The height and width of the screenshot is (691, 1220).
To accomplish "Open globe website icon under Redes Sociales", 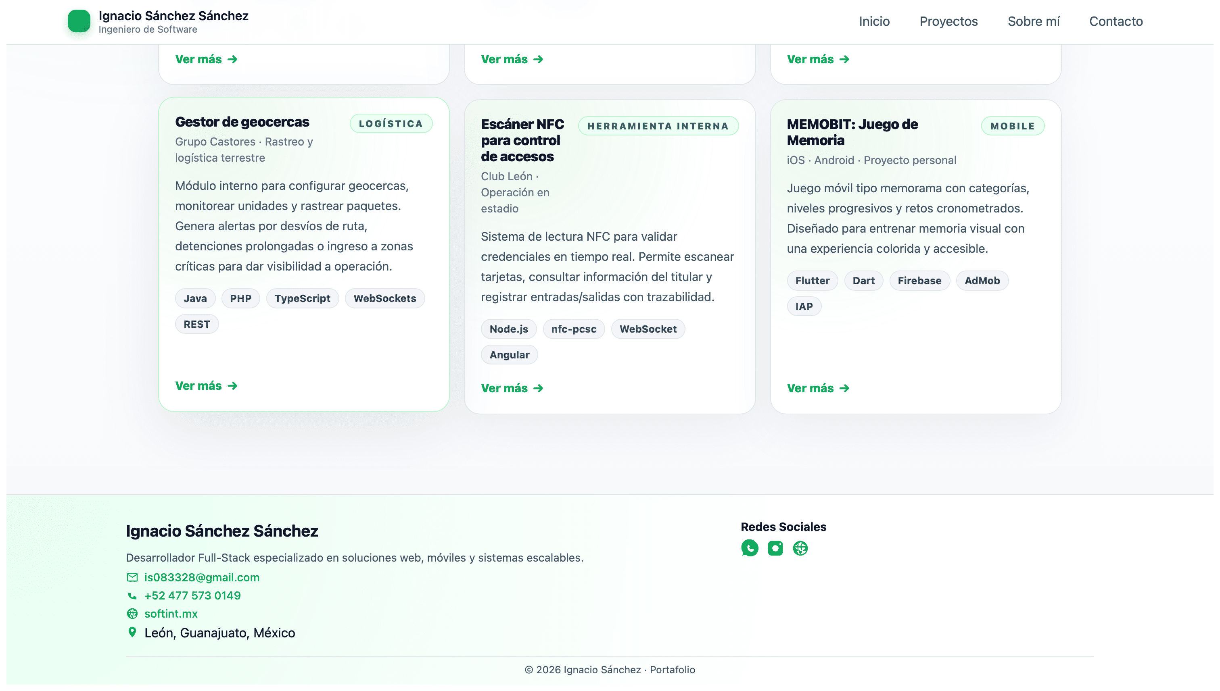I will [800, 548].
